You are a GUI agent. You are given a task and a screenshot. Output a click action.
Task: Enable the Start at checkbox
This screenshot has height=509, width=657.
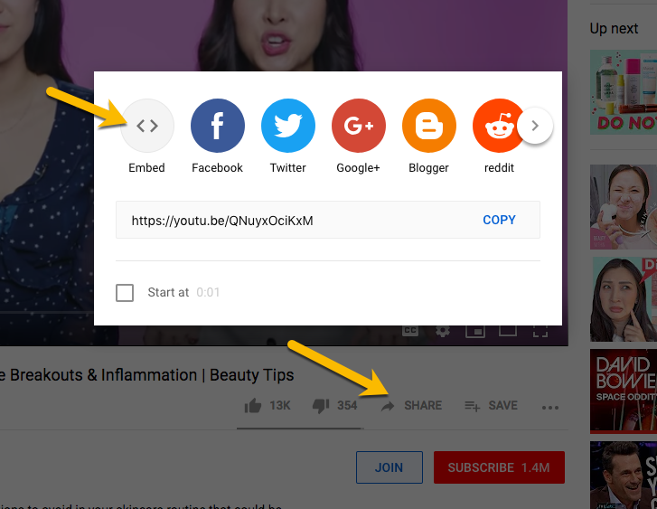coord(126,293)
